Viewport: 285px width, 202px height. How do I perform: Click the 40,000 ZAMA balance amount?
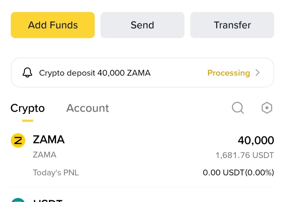(256, 140)
